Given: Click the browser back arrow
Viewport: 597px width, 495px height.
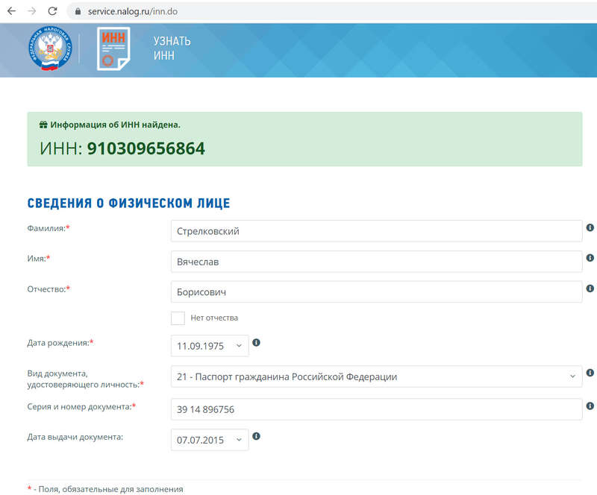Looking at the screenshot, I should tap(11, 11).
